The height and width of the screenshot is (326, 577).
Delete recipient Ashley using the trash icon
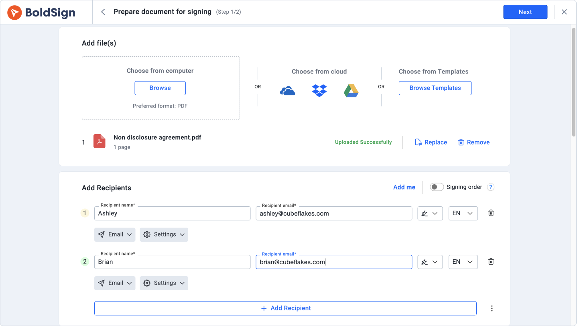(490, 213)
